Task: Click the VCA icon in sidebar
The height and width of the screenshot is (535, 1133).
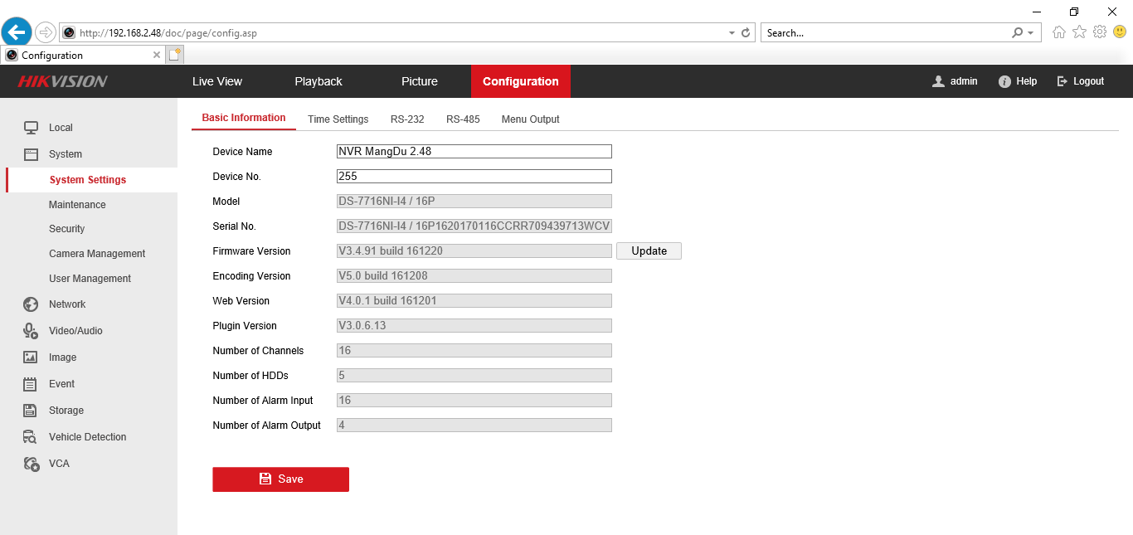Action: point(31,464)
